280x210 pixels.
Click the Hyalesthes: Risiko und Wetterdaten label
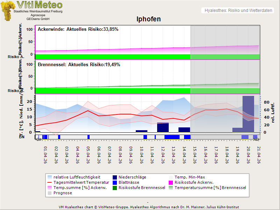(238, 10)
